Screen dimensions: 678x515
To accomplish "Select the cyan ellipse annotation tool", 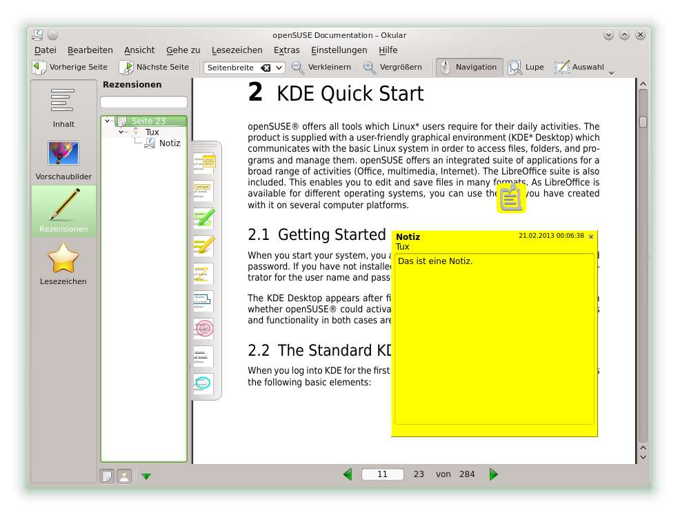I will (x=203, y=383).
